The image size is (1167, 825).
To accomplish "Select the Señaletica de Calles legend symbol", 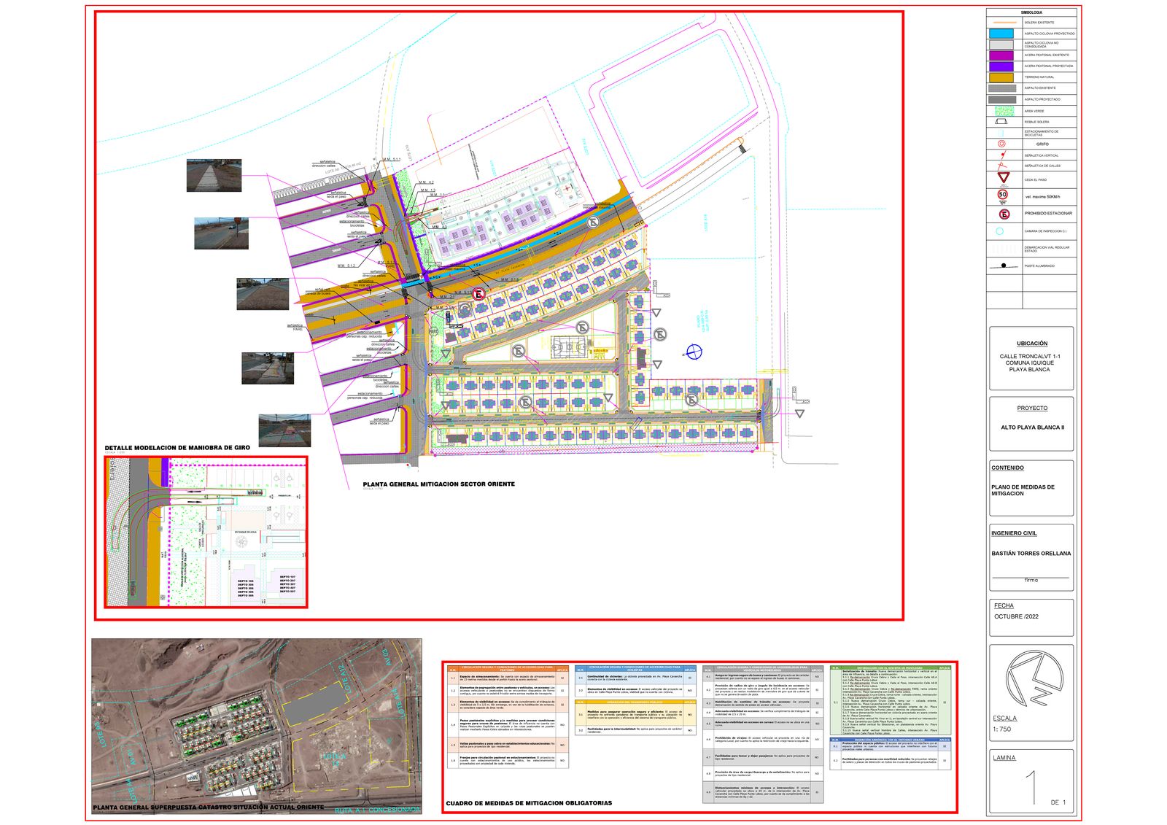I will click(x=1002, y=166).
